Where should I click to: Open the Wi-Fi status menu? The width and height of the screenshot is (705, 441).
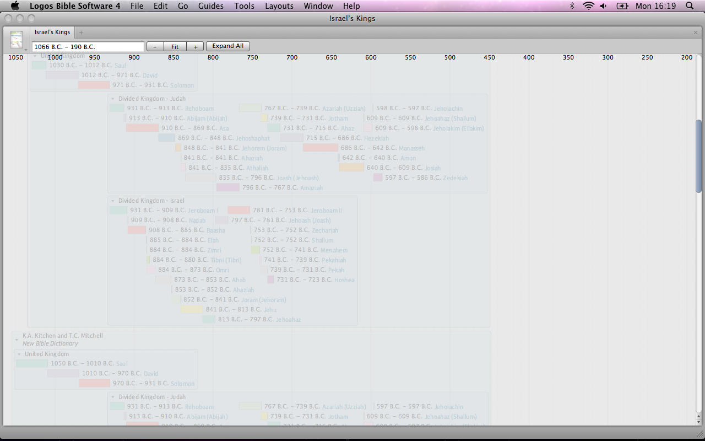click(589, 6)
